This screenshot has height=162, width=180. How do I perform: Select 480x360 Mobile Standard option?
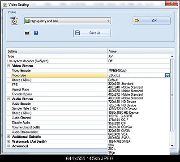click(125, 98)
